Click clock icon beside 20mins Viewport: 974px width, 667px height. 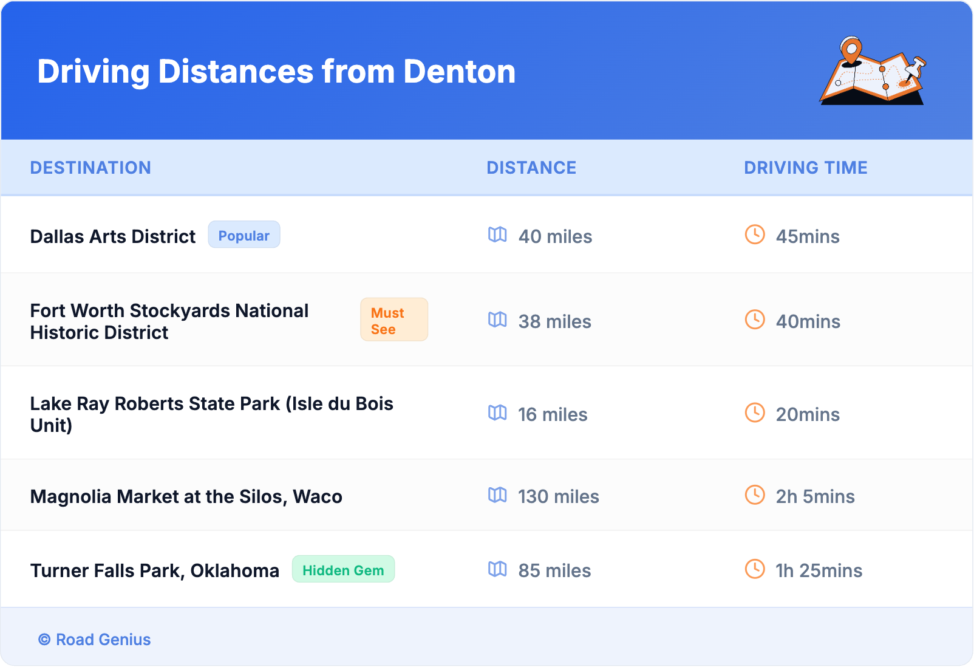pyautogui.click(x=755, y=412)
